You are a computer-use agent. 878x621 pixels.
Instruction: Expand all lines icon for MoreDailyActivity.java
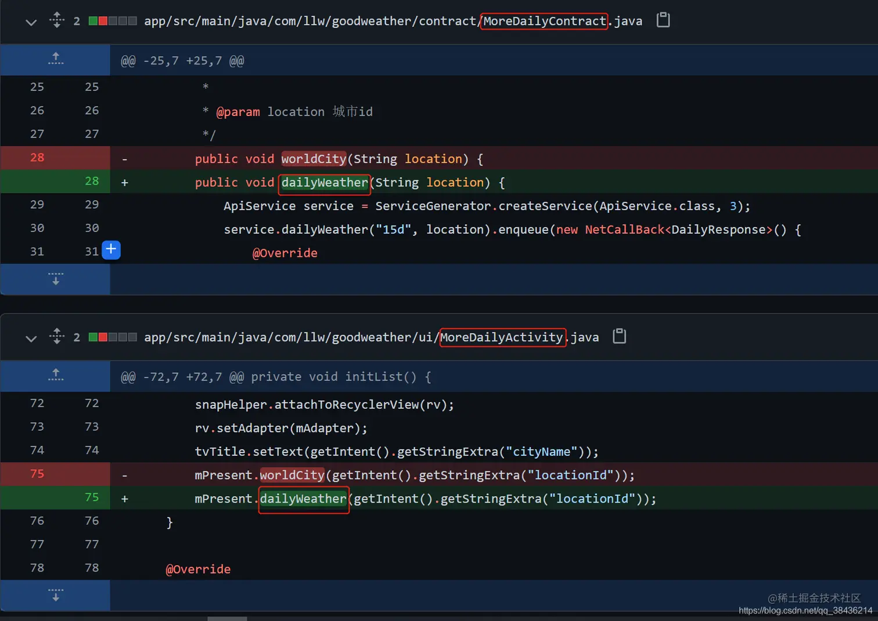[56, 336]
